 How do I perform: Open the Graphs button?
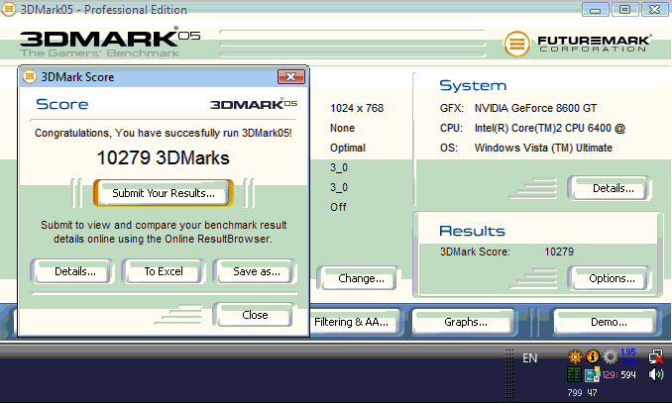(x=466, y=322)
